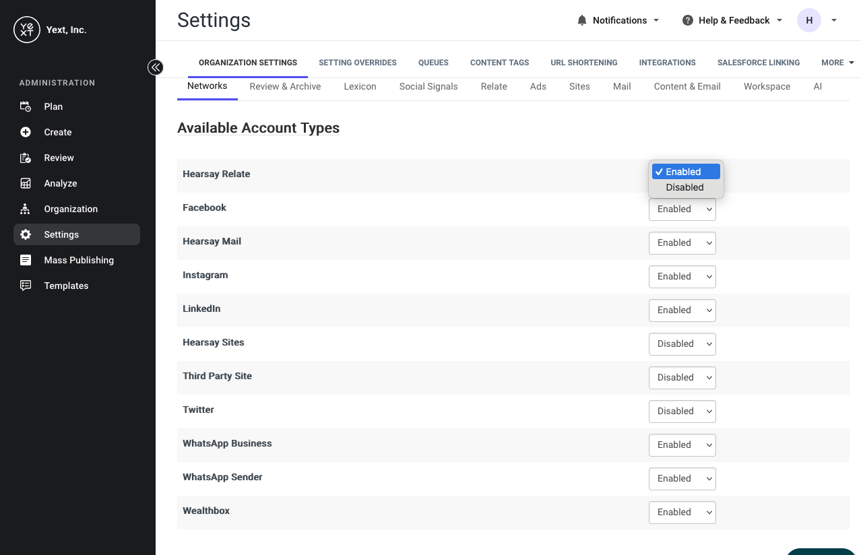Open the Review & Archive sub-tab
The image size is (861, 555).
[285, 86]
